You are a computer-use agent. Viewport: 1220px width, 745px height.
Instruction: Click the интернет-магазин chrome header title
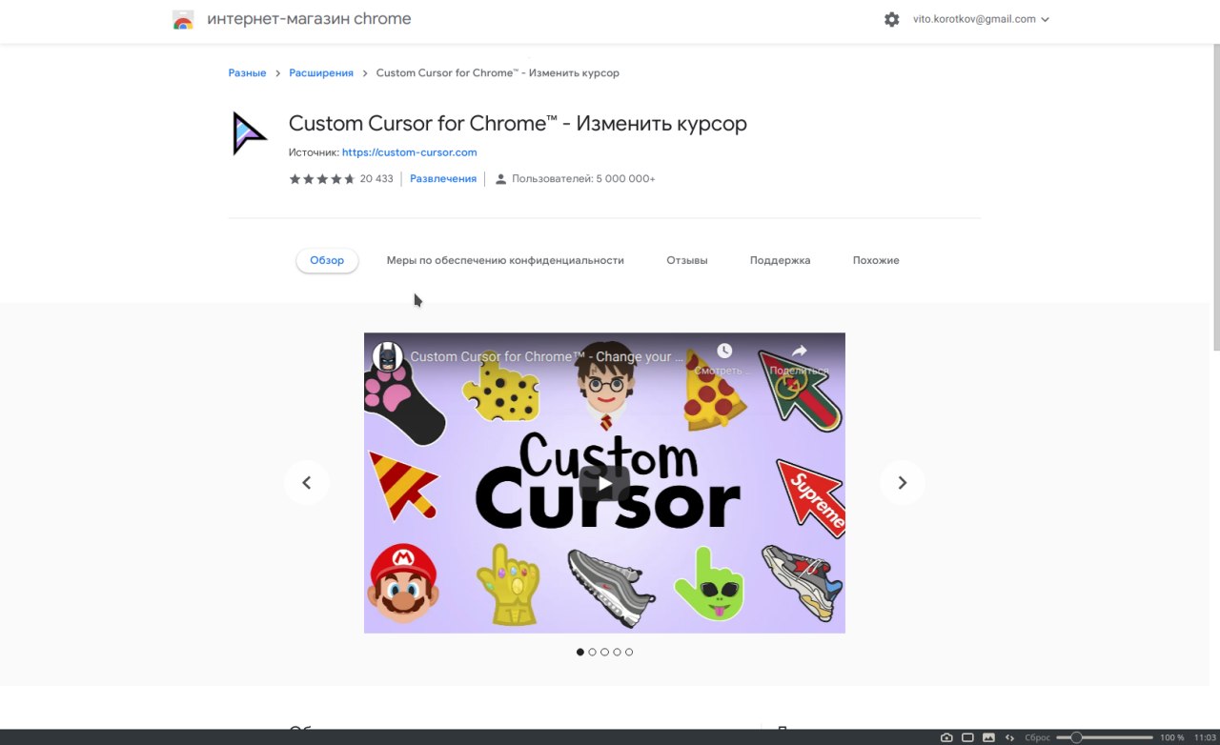point(309,19)
